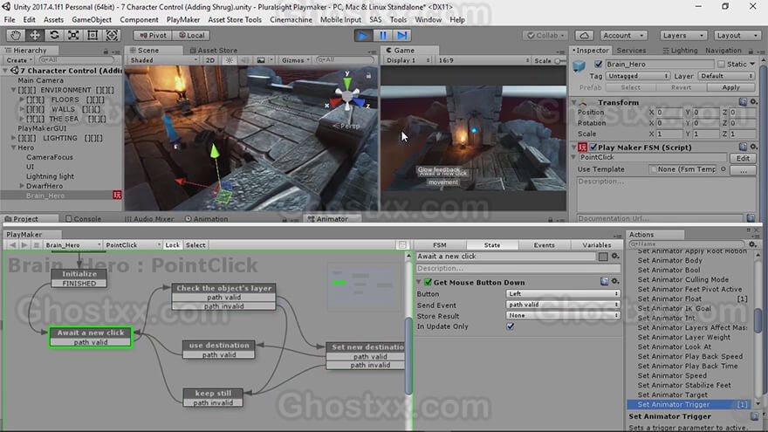
Task: Select the Hand tool in toolbar
Action: coord(16,35)
